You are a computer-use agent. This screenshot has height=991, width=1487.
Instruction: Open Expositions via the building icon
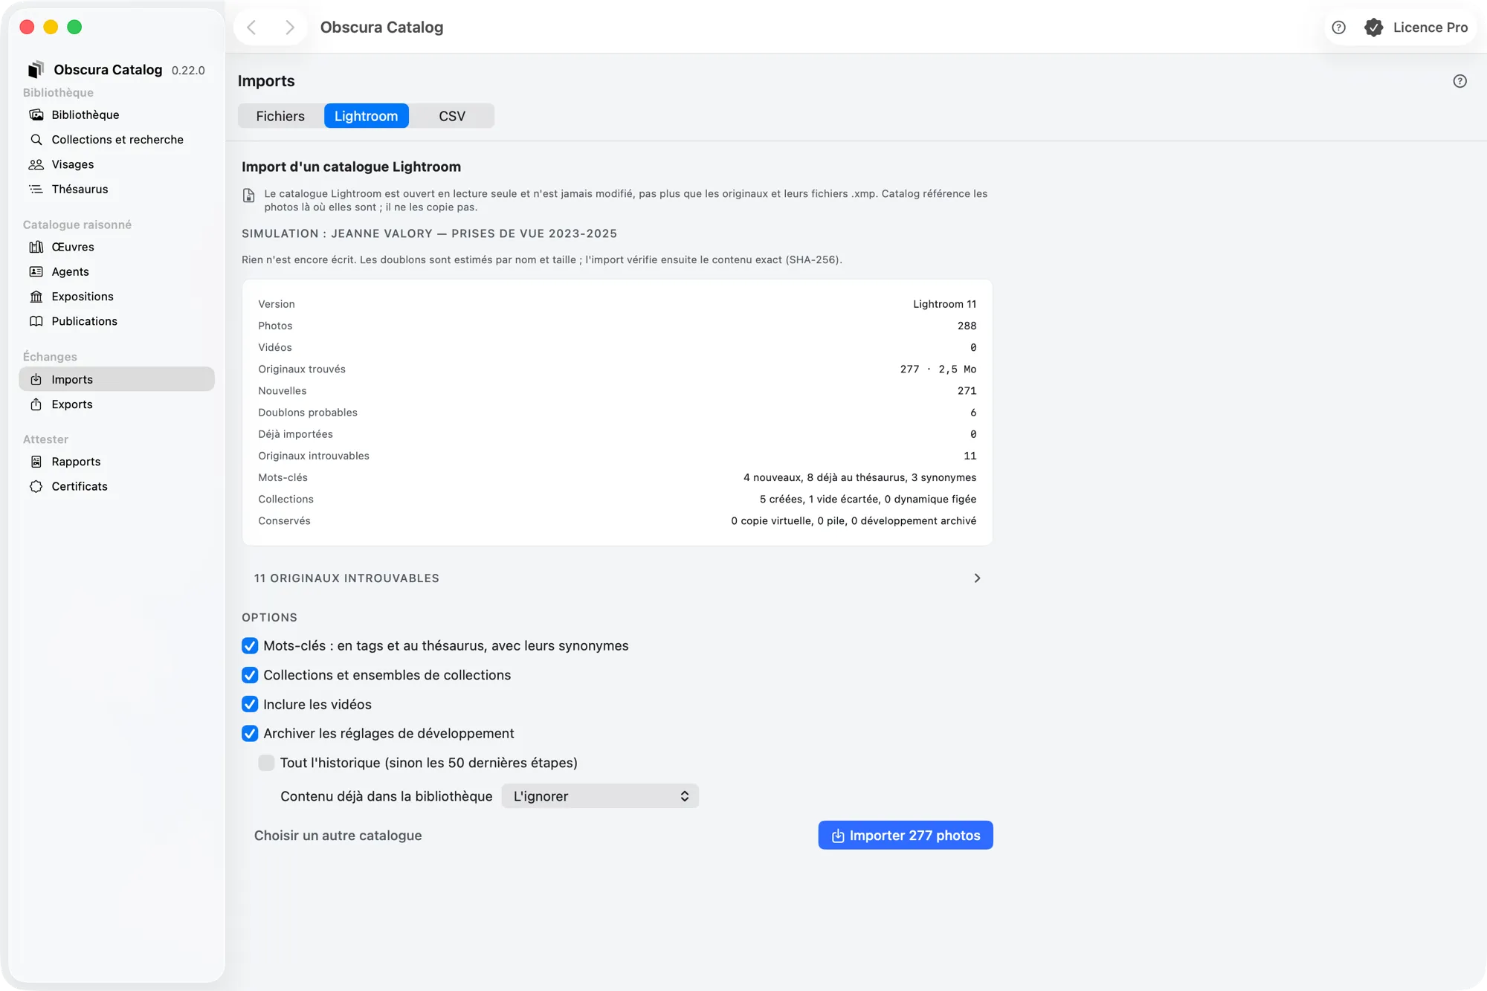pyautogui.click(x=36, y=297)
